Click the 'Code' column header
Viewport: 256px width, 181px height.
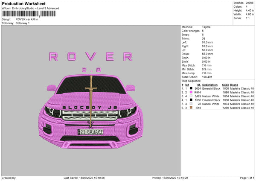(x=225, y=85)
